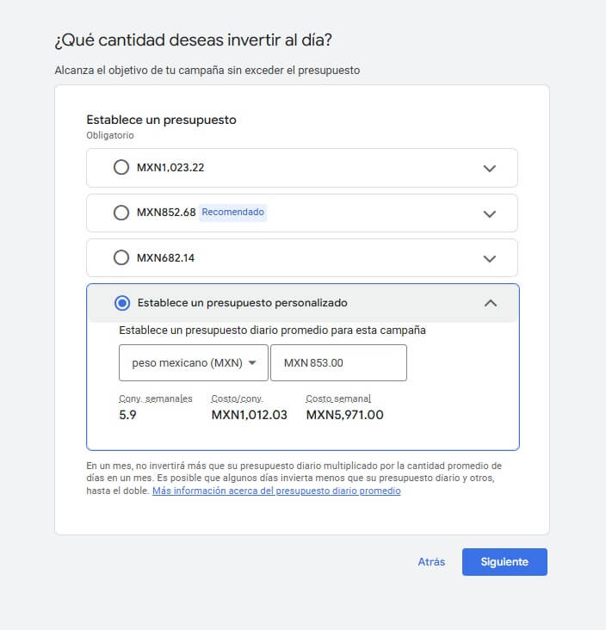This screenshot has width=606, height=630.
Task: Click the Recomendado badge
Action: pyautogui.click(x=233, y=212)
